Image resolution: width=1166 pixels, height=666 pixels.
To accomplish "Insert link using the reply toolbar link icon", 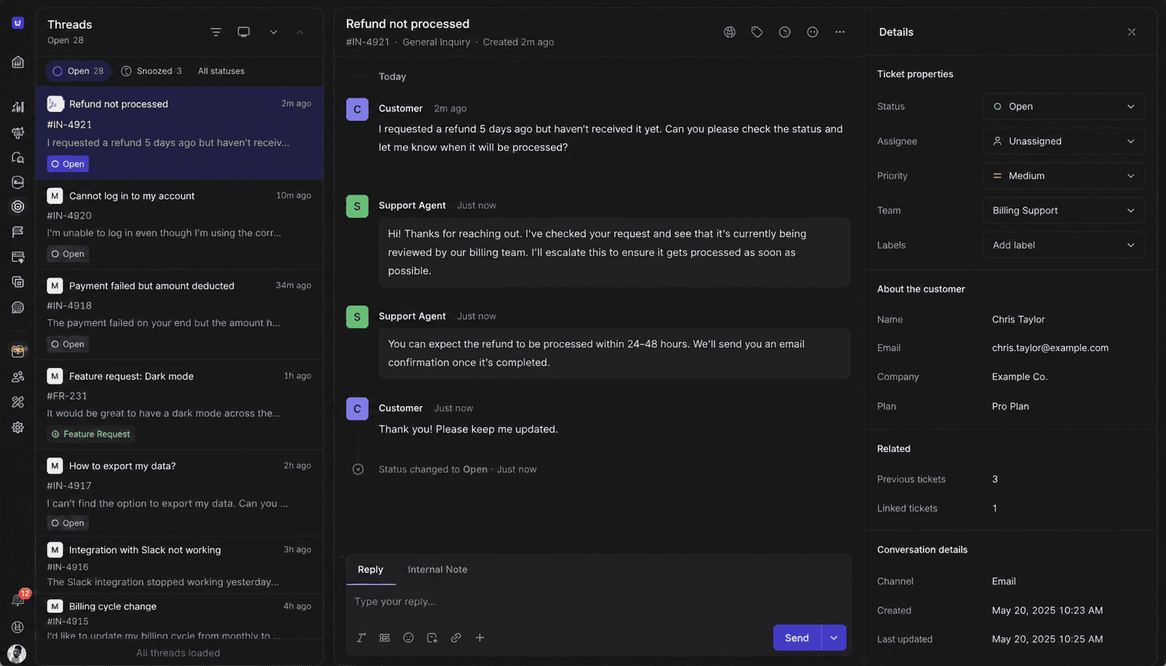I will coord(456,638).
